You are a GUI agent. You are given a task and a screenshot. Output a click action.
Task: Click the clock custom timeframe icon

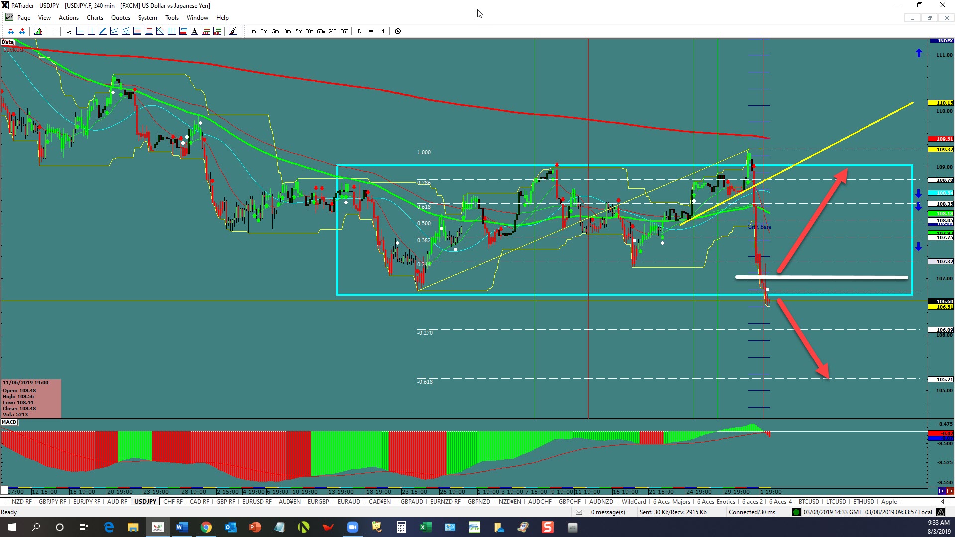(x=398, y=31)
